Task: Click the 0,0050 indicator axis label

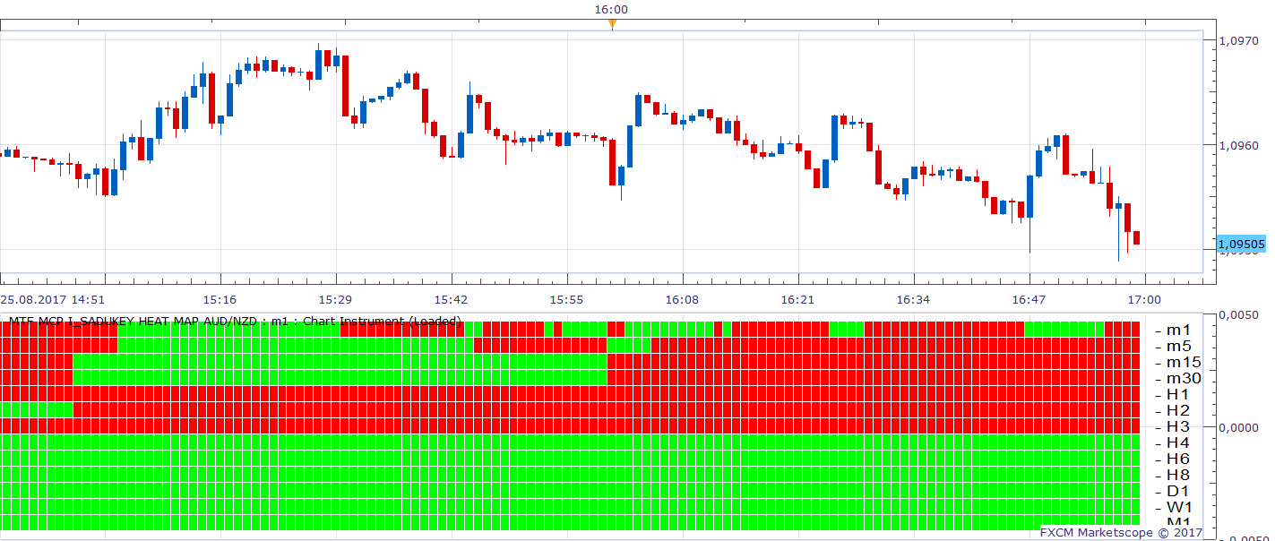Action: (x=1240, y=315)
